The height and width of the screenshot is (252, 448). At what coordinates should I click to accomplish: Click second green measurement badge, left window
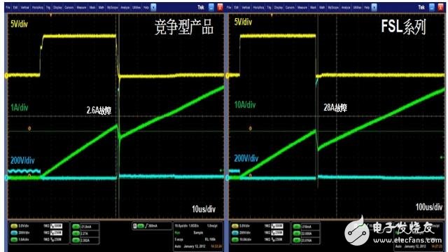76,233
